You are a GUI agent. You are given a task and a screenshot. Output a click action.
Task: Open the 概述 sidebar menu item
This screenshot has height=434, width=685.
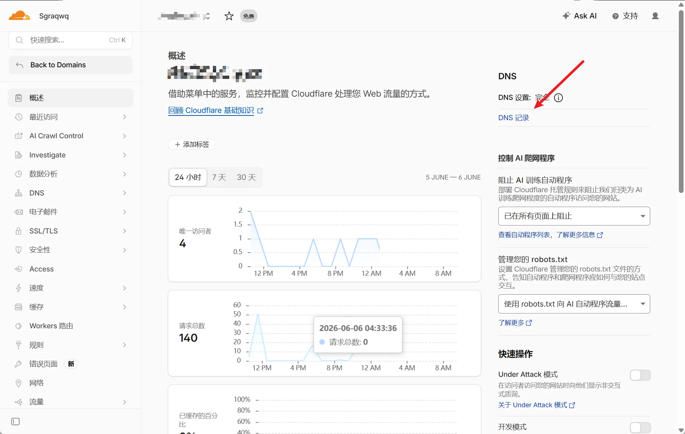[x=71, y=98]
